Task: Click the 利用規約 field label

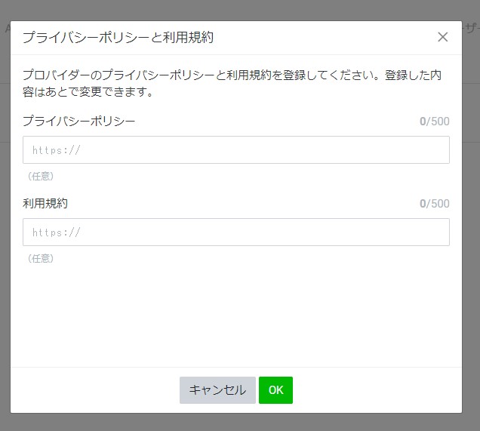Action: pyautogui.click(x=45, y=203)
